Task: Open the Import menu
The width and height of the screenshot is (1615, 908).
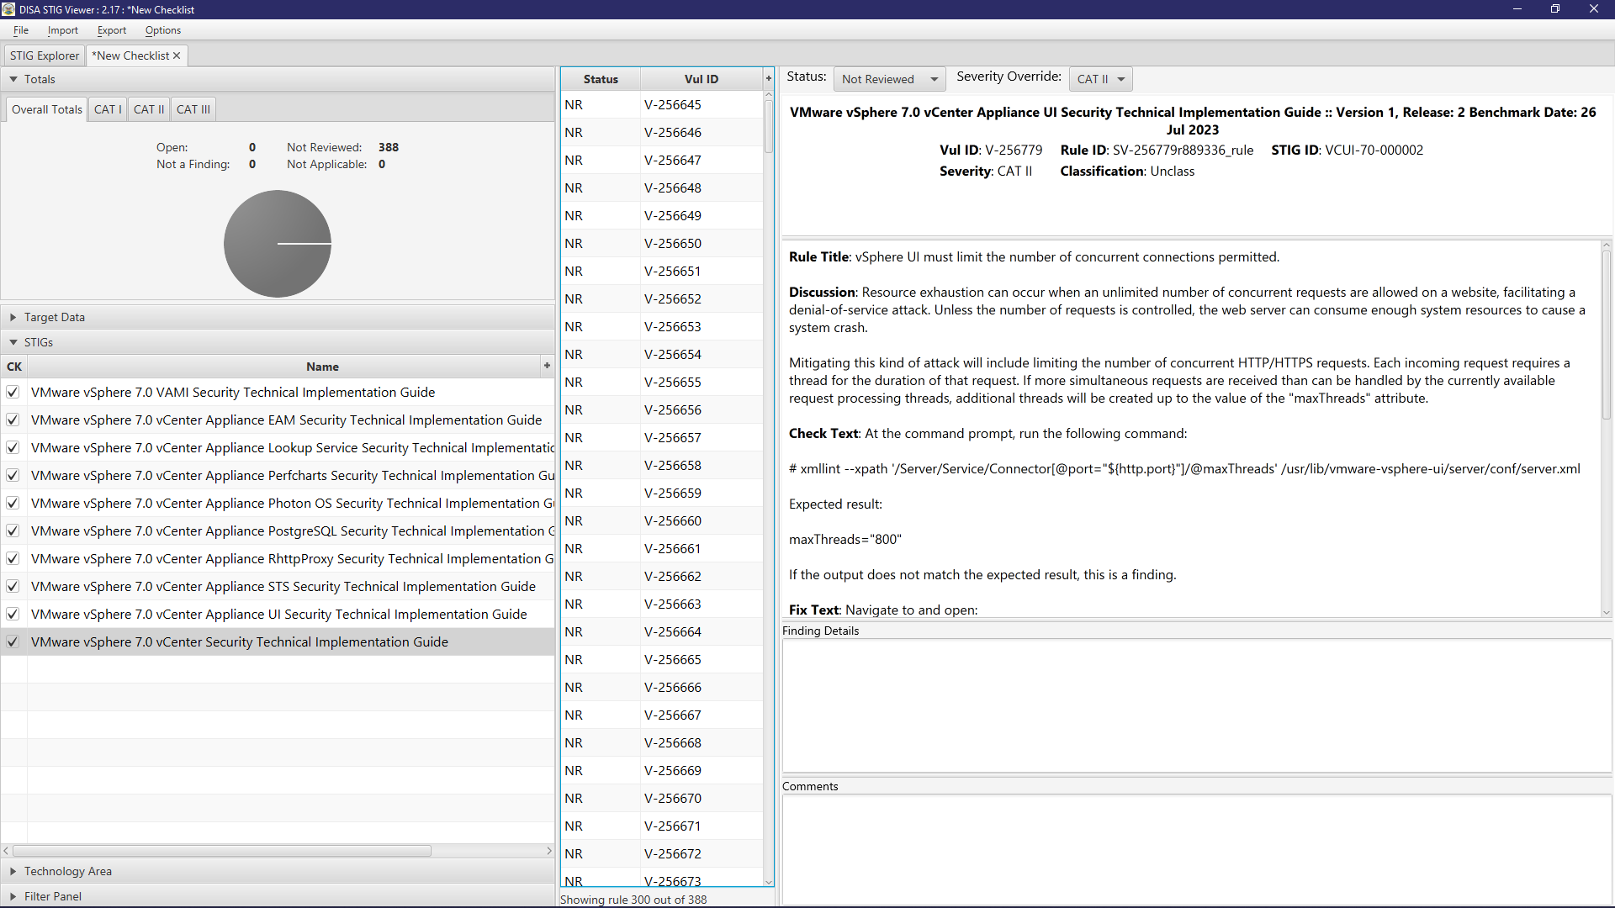Action: click(62, 30)
